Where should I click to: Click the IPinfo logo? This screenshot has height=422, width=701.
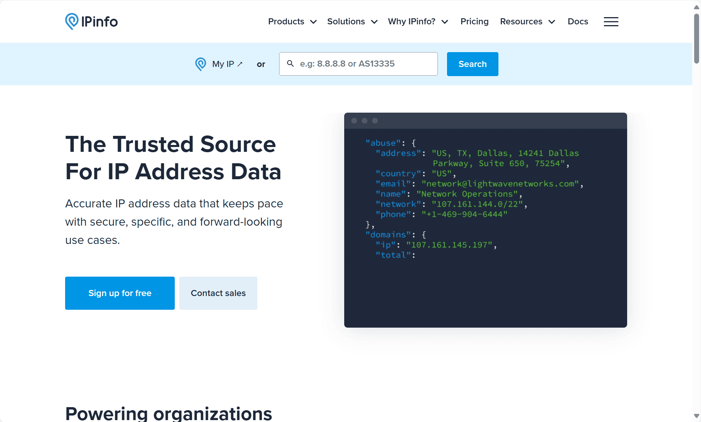[x=91, y=22]
